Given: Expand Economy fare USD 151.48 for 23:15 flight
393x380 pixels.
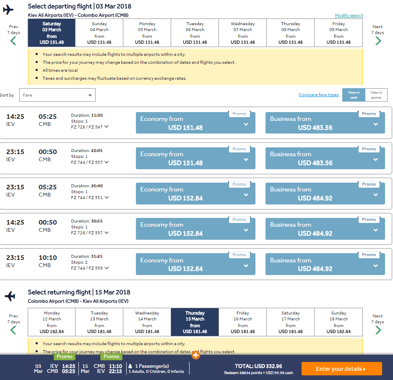Looking at the screenshot, I should [195, 158].
